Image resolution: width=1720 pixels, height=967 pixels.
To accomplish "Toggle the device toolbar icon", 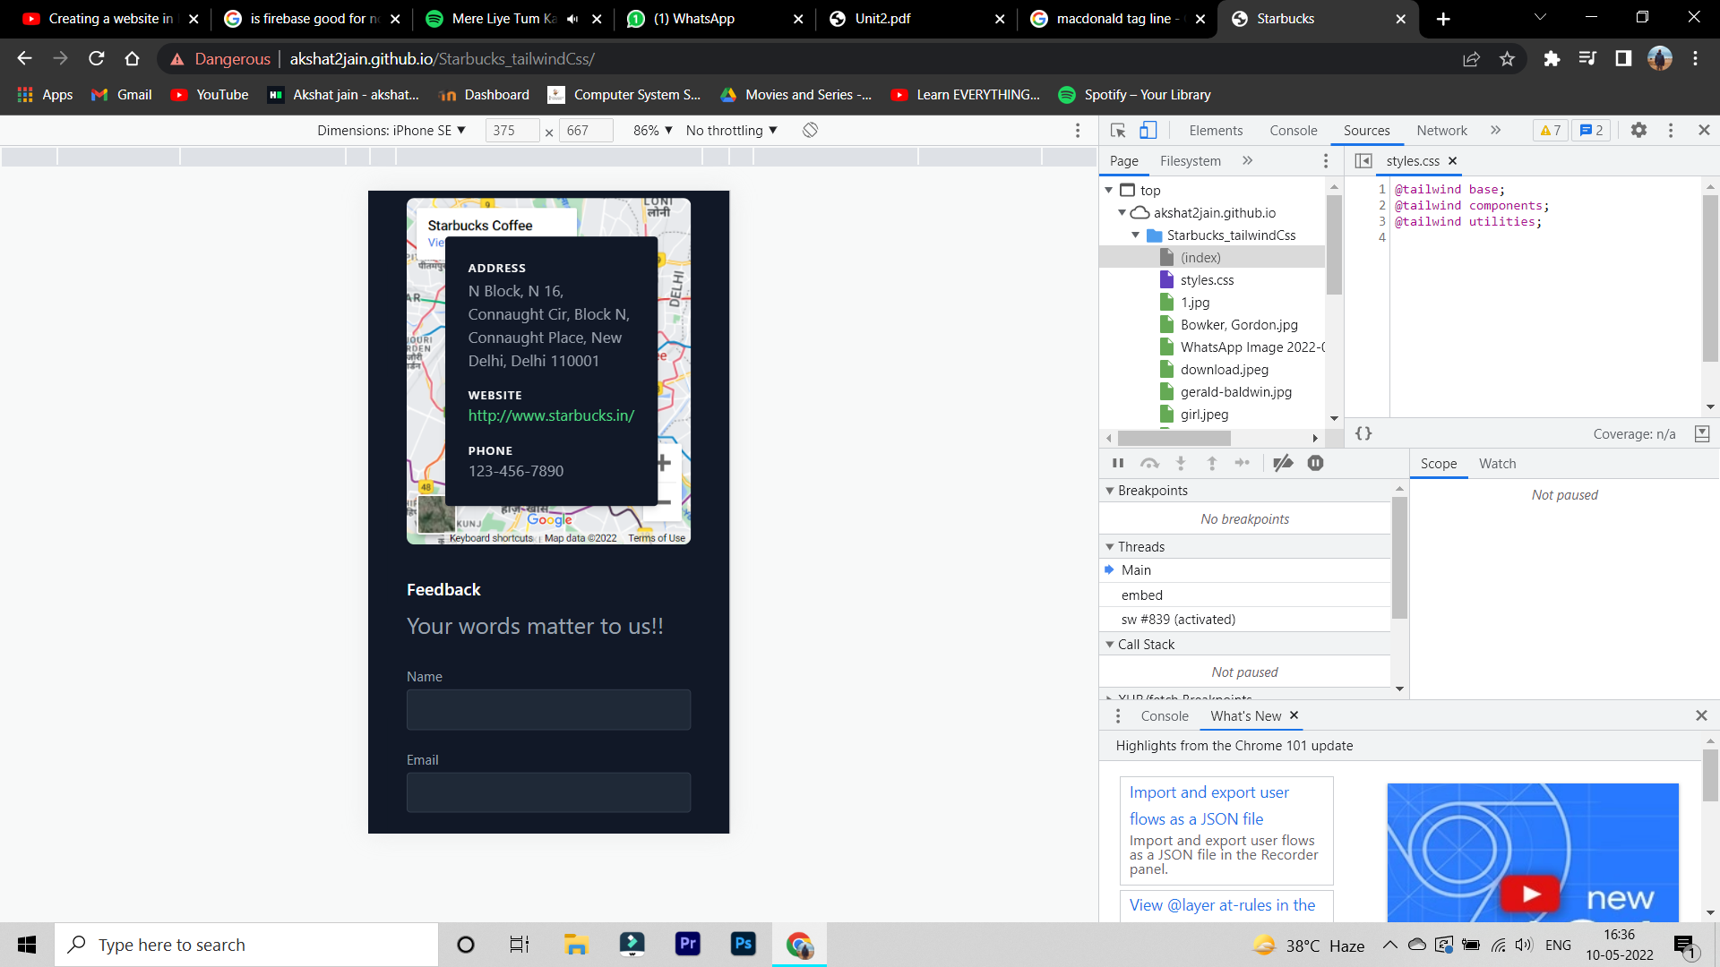I will [1149, 130].
